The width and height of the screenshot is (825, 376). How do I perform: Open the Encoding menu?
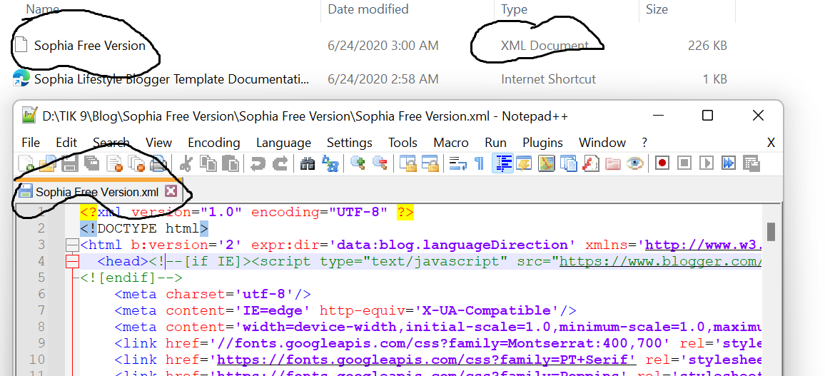pos(213,143)
